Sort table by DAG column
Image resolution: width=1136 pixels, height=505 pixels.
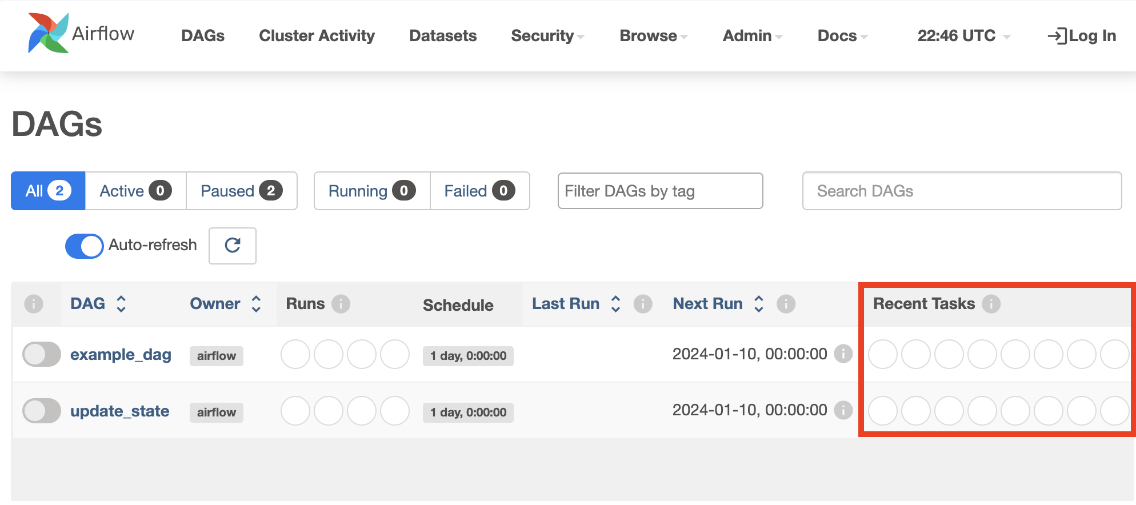coord(98,304)
